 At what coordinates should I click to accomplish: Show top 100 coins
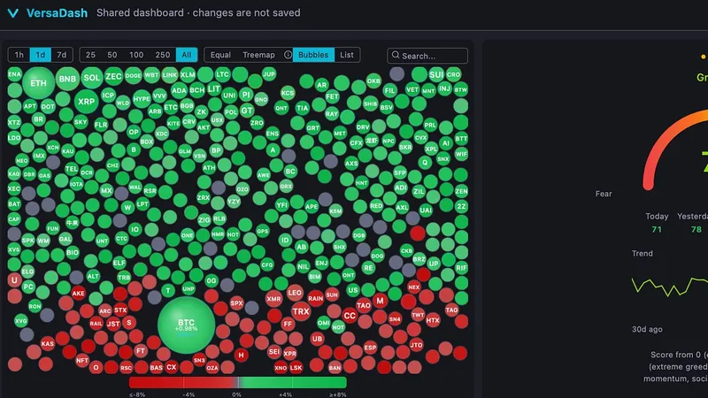(x=136, y=55)
